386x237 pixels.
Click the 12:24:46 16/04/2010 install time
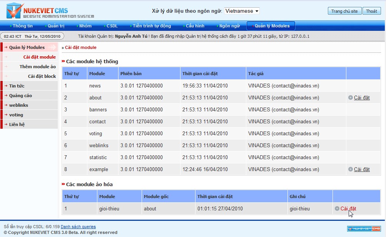pyautogui.click(x=205, y=169)
